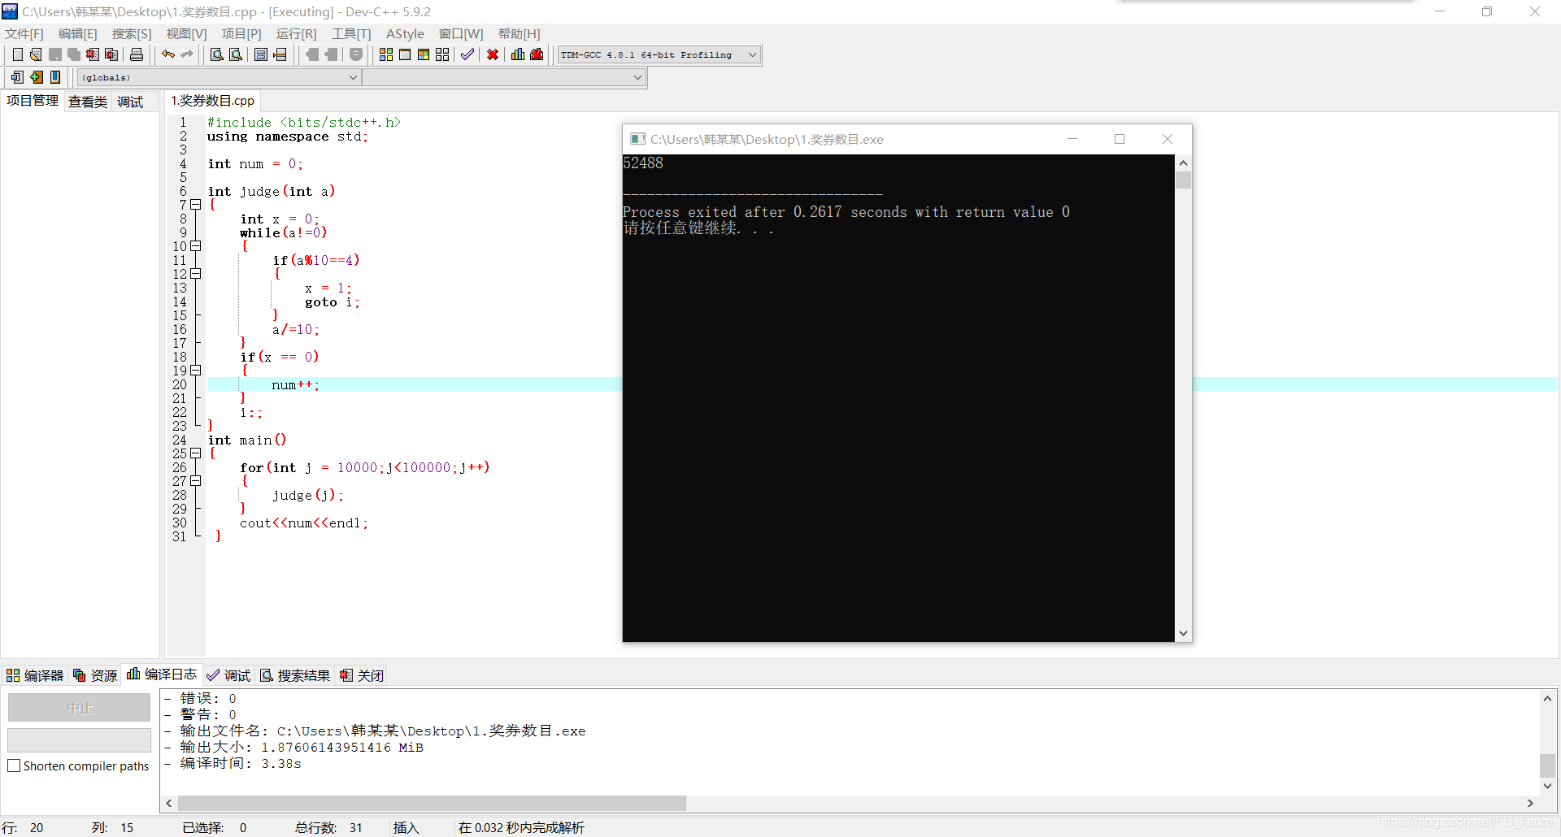Switch to 资源 bottom tab
Viewport: 1561px width, 837px height.
pyautogui.click(x=95, y=675)
